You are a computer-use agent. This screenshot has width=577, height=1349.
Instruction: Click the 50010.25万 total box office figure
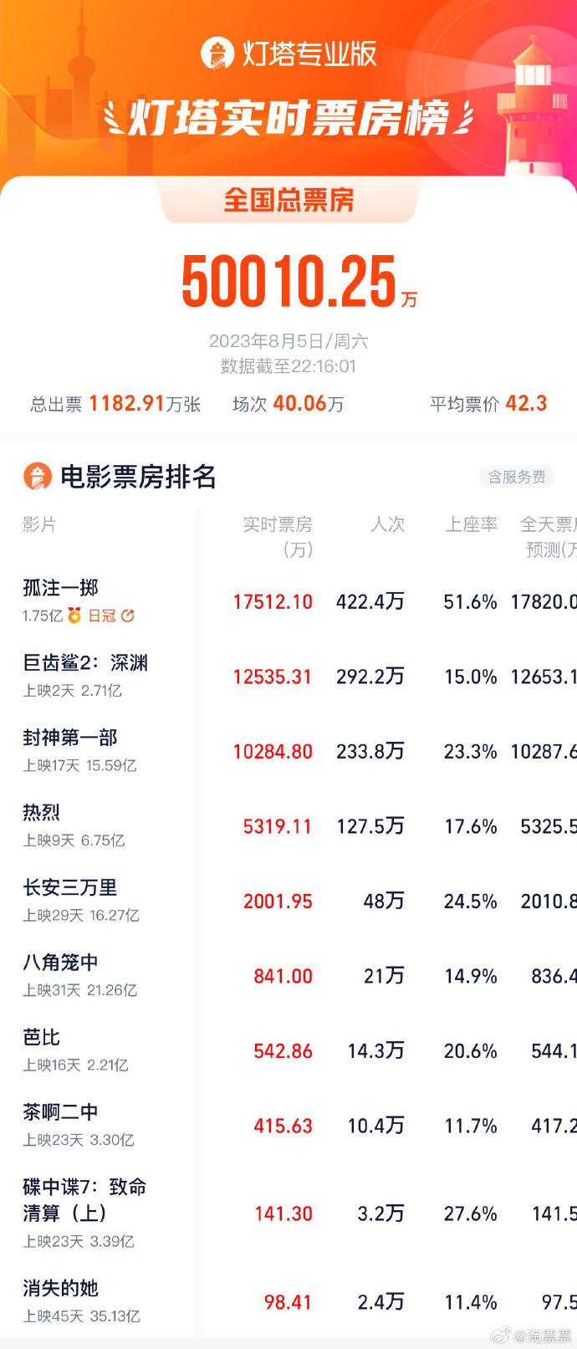tap(299, 282)
